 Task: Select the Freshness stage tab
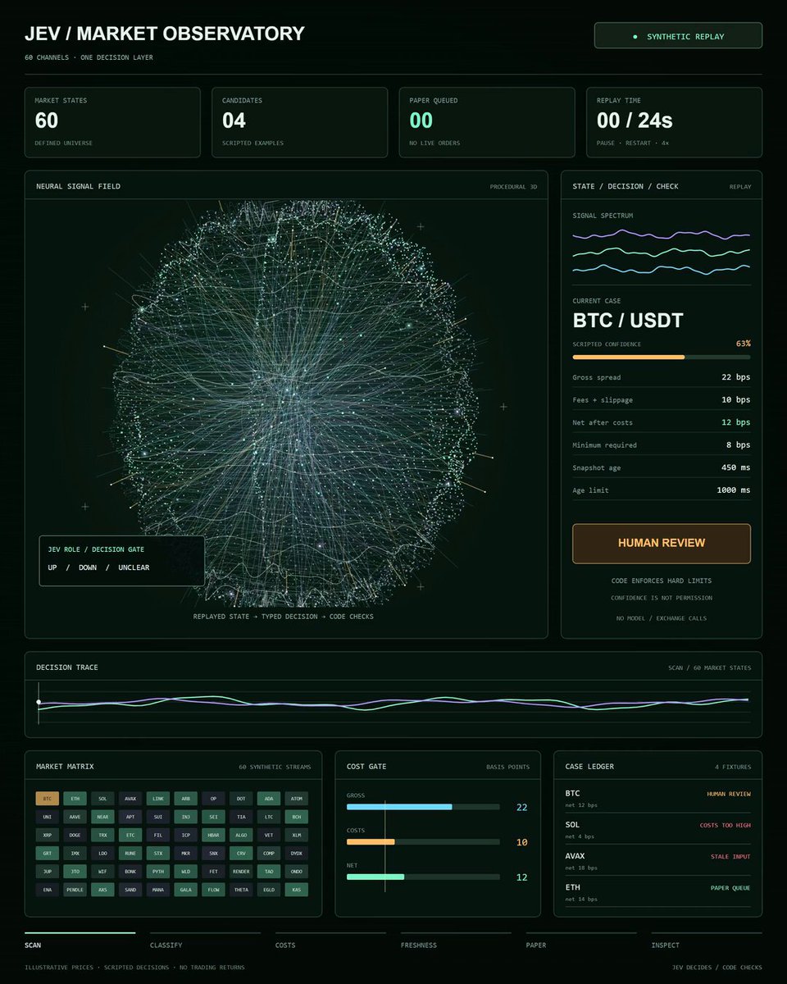pyautogui.click(x=456, y=940)
